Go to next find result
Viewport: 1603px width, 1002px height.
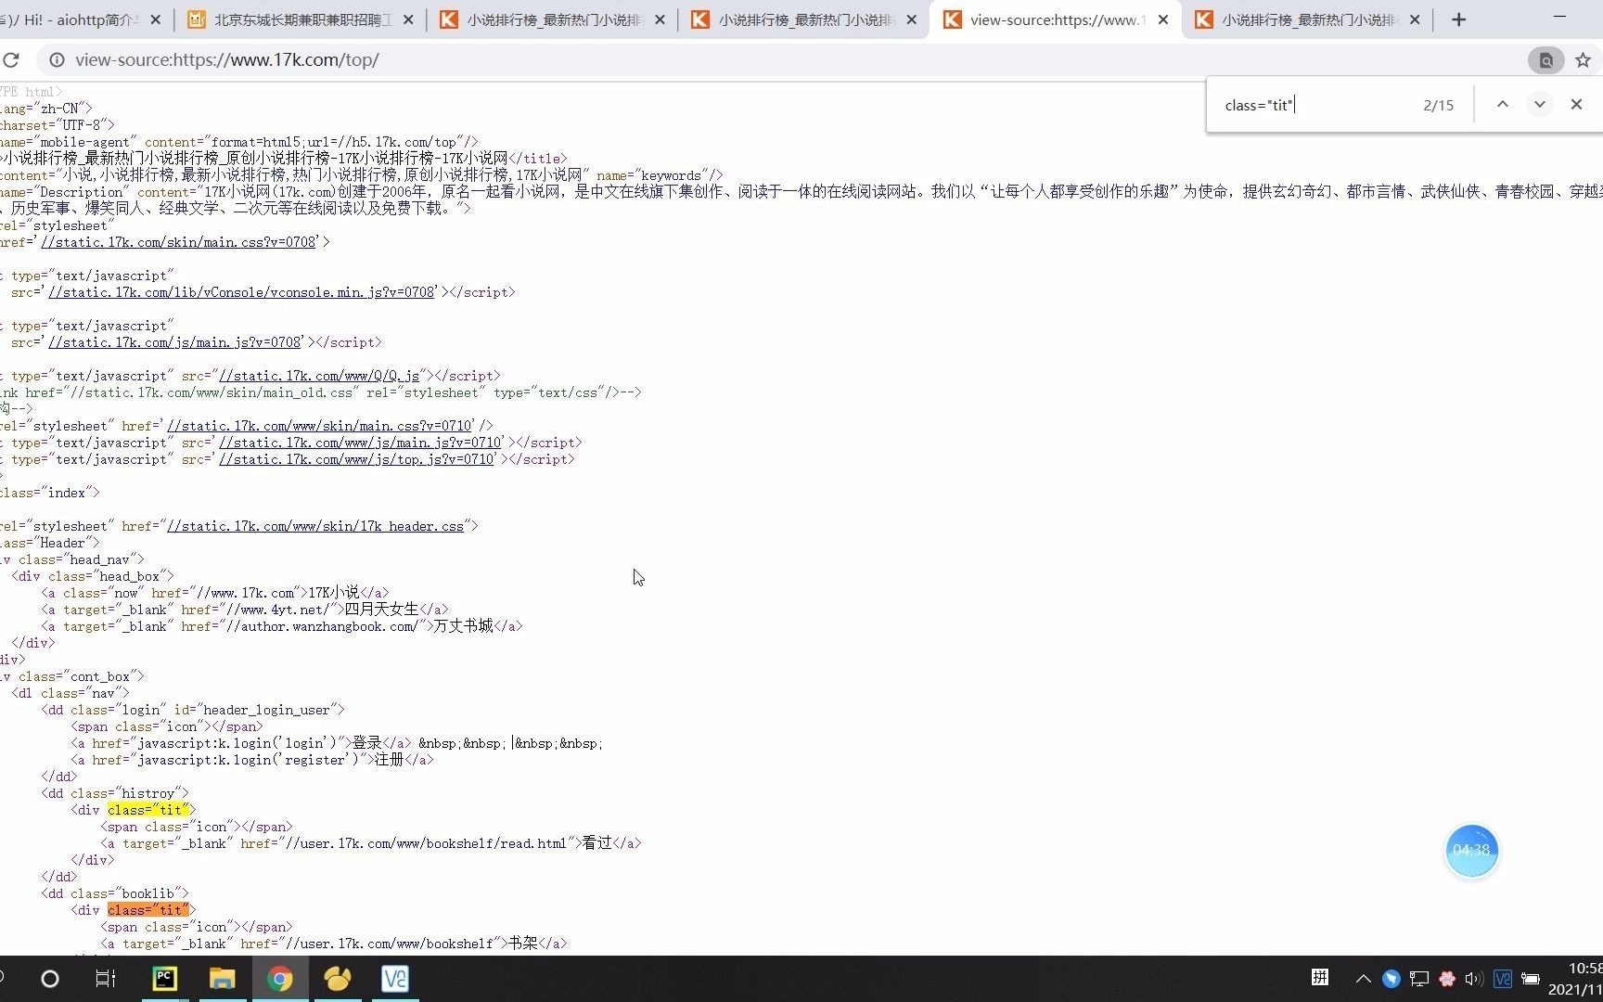pos(1540,105)
